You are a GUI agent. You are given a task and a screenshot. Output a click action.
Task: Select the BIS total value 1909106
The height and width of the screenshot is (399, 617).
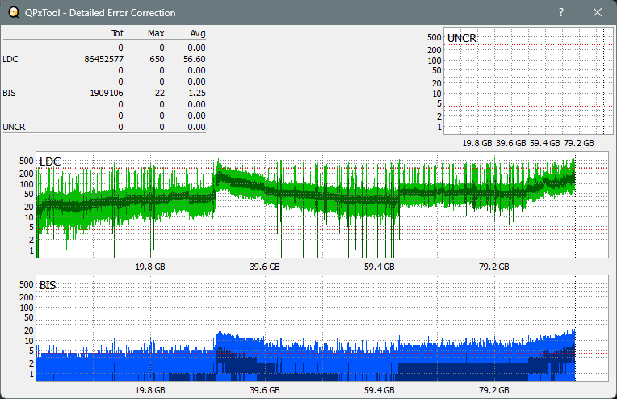107,93
